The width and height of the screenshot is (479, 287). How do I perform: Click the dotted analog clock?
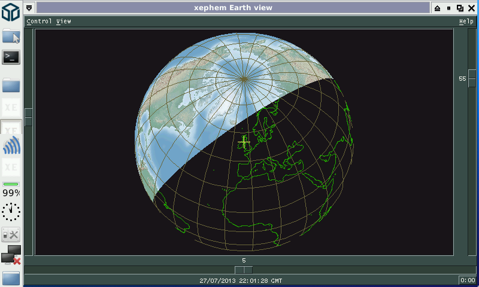11,212
